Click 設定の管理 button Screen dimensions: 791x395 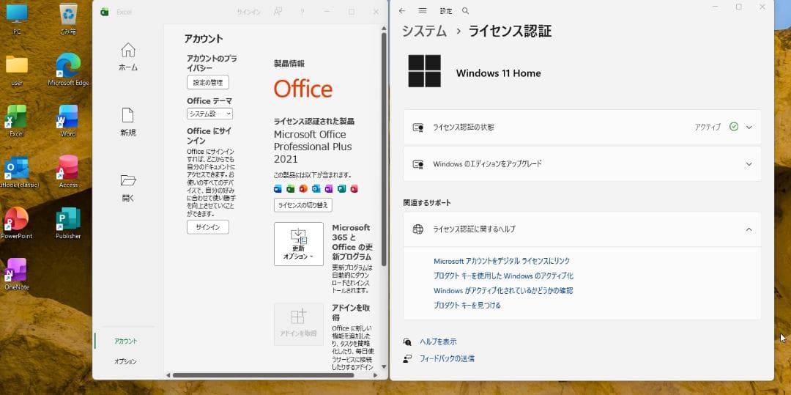pos(208,82)
